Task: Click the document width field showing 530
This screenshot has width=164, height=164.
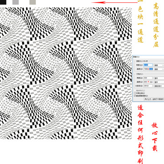Action: point(148,78)
